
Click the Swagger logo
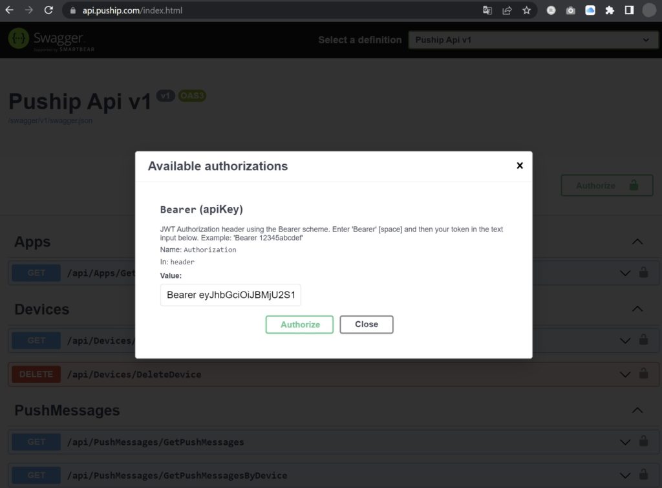click(x=51, y=39)
